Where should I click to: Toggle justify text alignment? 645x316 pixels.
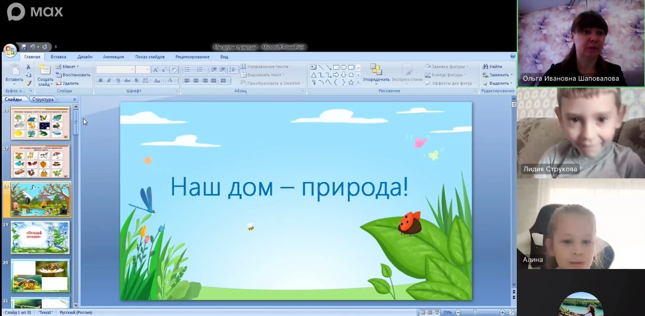213,80
